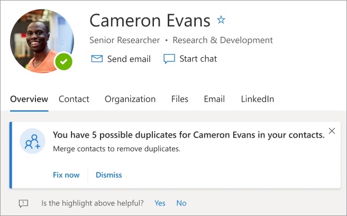Click the Research & Development department text

[x=223, y=40]
